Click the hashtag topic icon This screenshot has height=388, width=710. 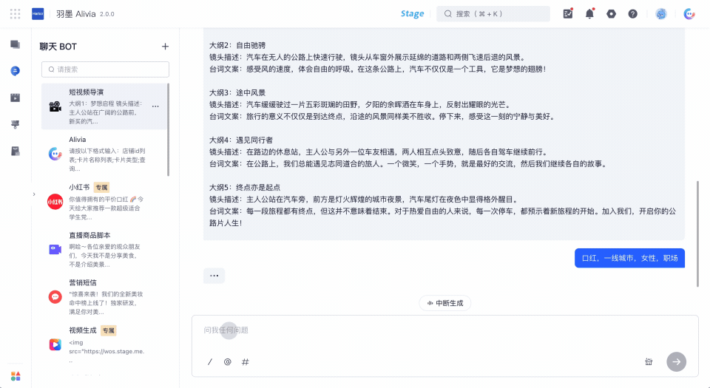pos(246,362)
